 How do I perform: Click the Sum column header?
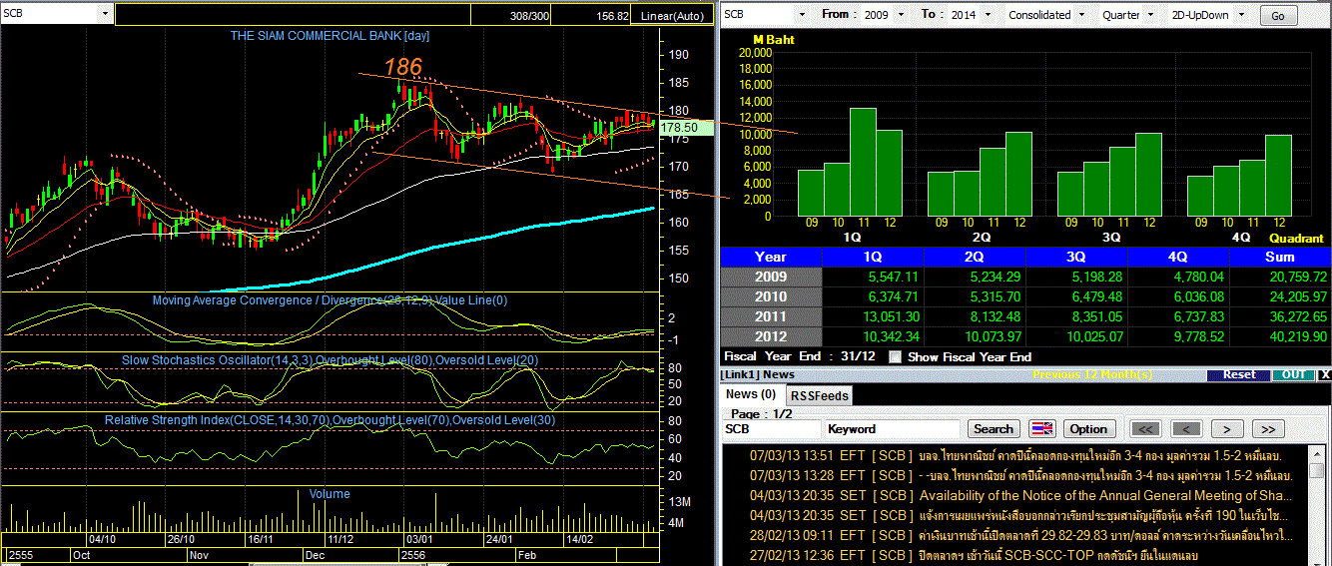(1280, 257)
